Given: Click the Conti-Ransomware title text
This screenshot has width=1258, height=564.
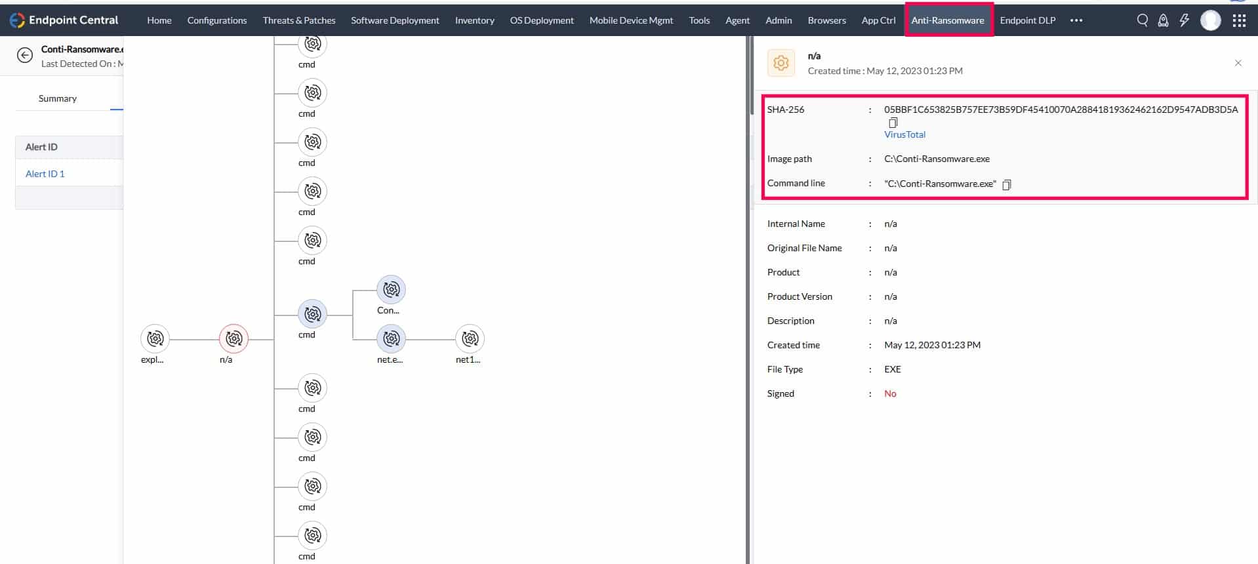Looking at the screenshot, I should click(82, 49).
